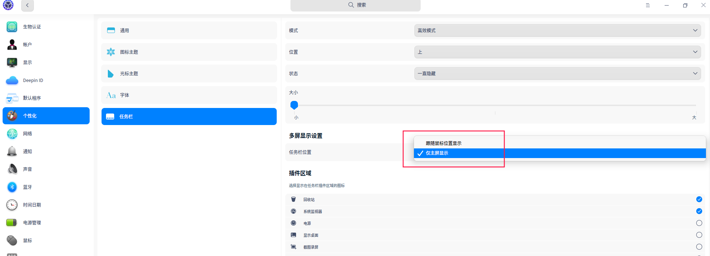Open 时间日期 settings label in sidebar
Image resolution: width=710 pixels, height=256 pixels.
[32, 205]
